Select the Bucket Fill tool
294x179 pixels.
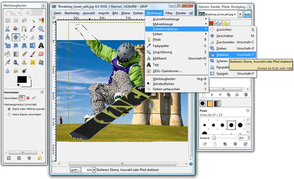(x=8, y=54)
